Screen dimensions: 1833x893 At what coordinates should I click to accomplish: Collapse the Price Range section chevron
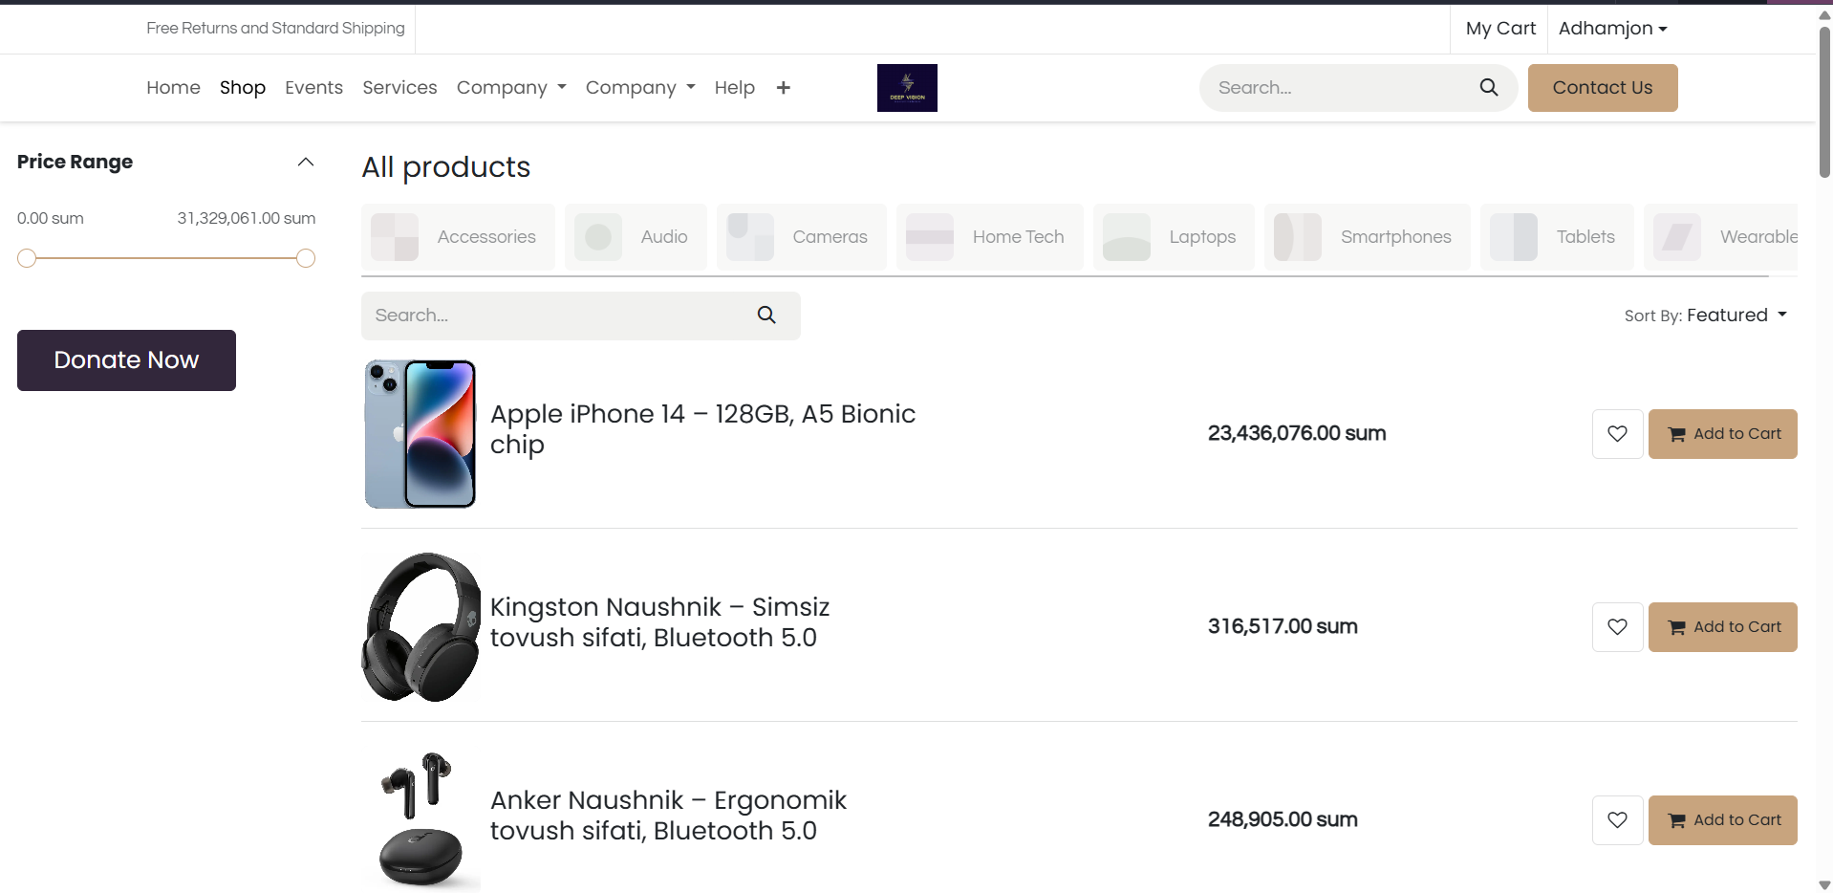coord(306,163)
